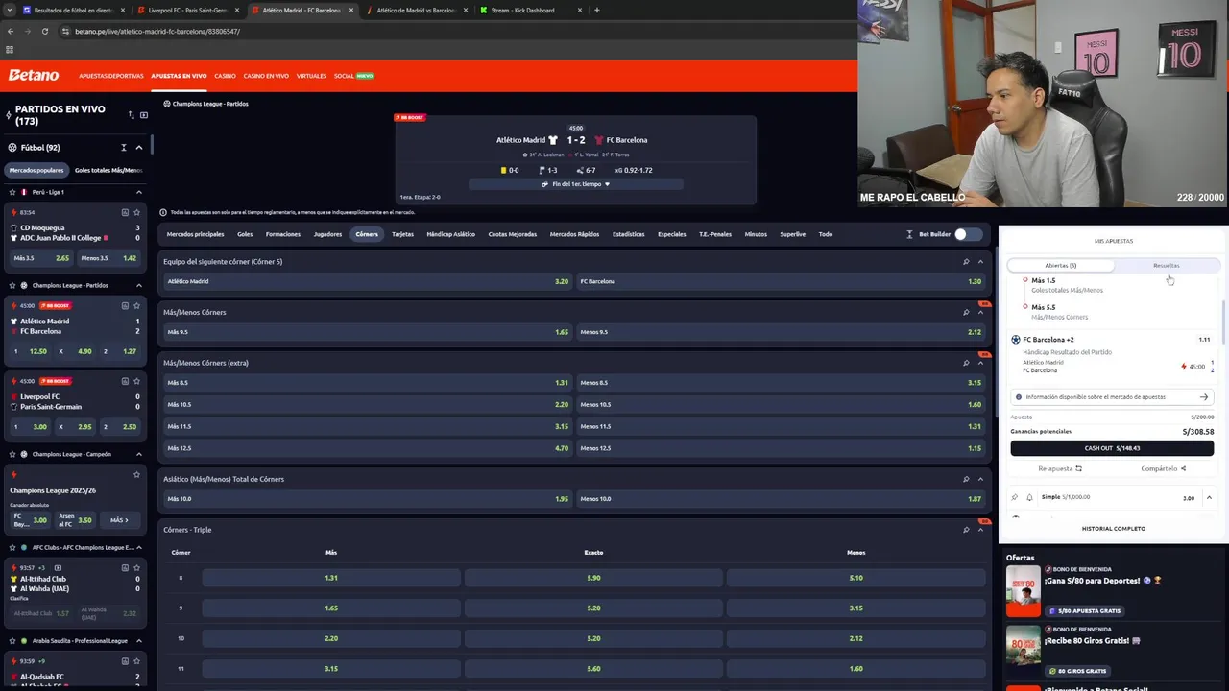The height and width of the screenshot is (691, 1229).
Task: Collapse Champions League - Campeón section
Action: click(x=138, y=454)
